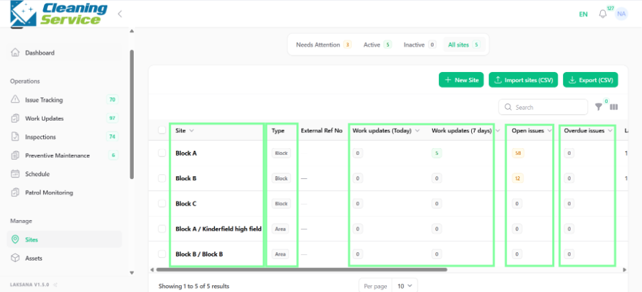Switch to the Inactive tab
This screenshot has width=642, height=292.
420,45
